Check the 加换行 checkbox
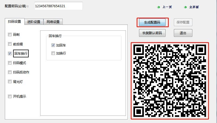The image size is (217, 123). [53, 53]
